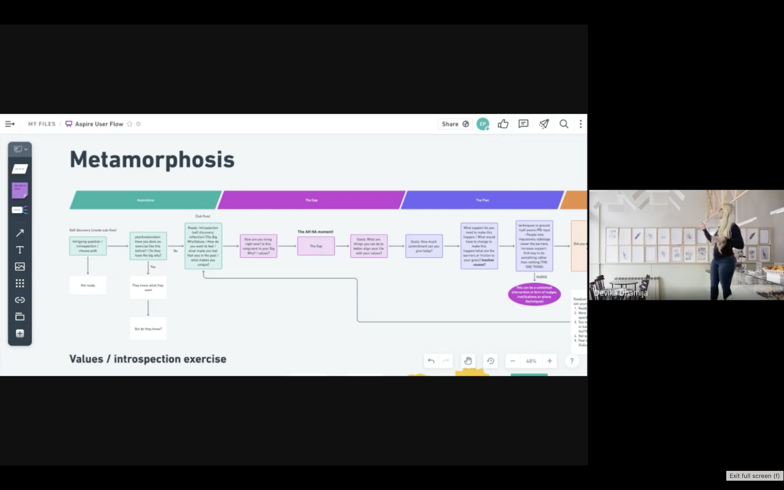Image resolution: width=784 pixels, height=490 pixels.
Task: Go to MY FILES breadcrumb
Action: pyautogui.click(x=42, y=124)
